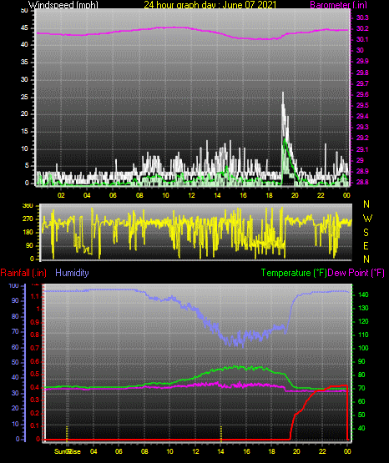Click the "100" humidity axis value
389x463 pixels.
pyautogui.click(x=14, y=285)
